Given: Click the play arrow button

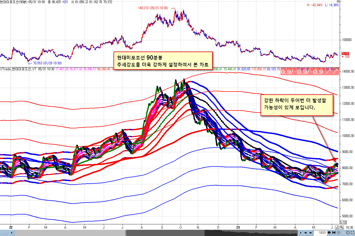Looking at the screenshot, I should point(301,233).
